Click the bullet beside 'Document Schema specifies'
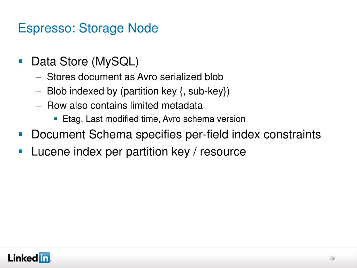The height and width of the screenshot is (268, 357). click(21, 134)
